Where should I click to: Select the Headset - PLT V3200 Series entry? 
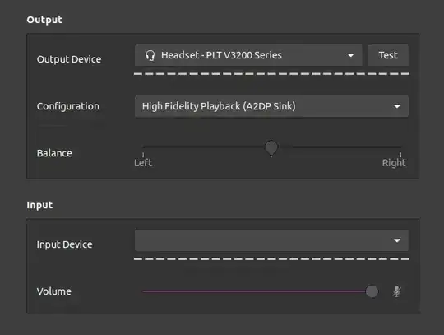point(221,55)
